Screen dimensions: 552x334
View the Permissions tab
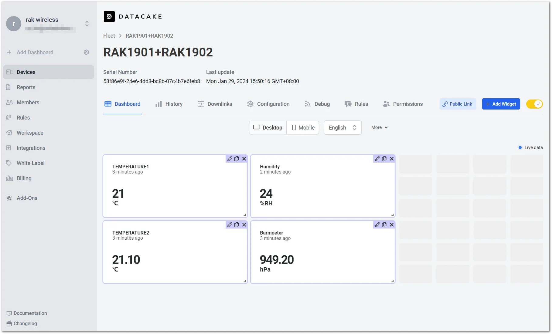point(403,104)
